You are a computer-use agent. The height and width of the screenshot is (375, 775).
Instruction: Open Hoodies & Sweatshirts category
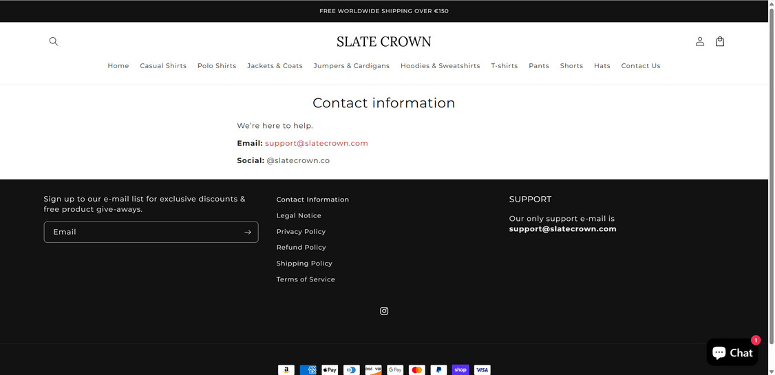(440, 66)
